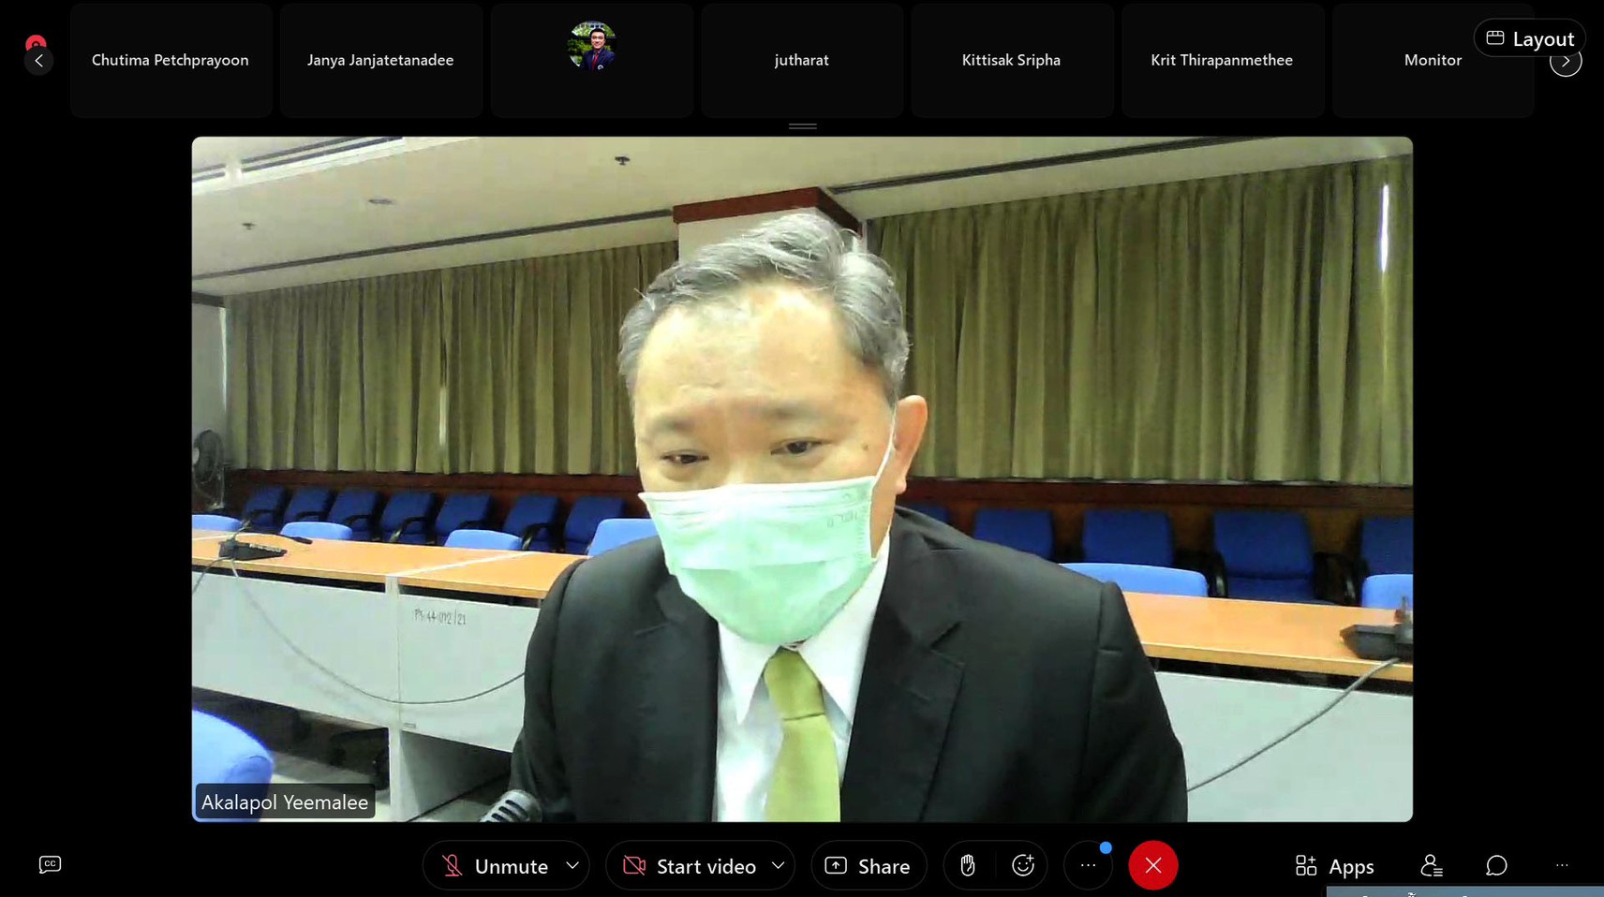Open panel options ellipsis beside the chat icon

[x=1562, y=866]
